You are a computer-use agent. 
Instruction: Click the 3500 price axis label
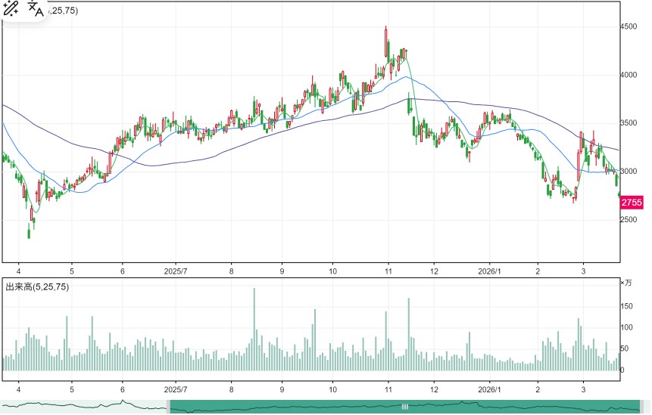[629, 123]
